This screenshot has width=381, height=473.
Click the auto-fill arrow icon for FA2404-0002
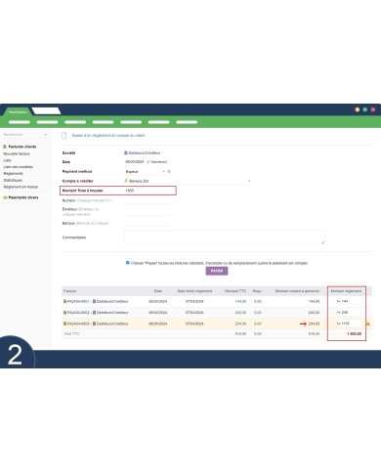[338, 313]
